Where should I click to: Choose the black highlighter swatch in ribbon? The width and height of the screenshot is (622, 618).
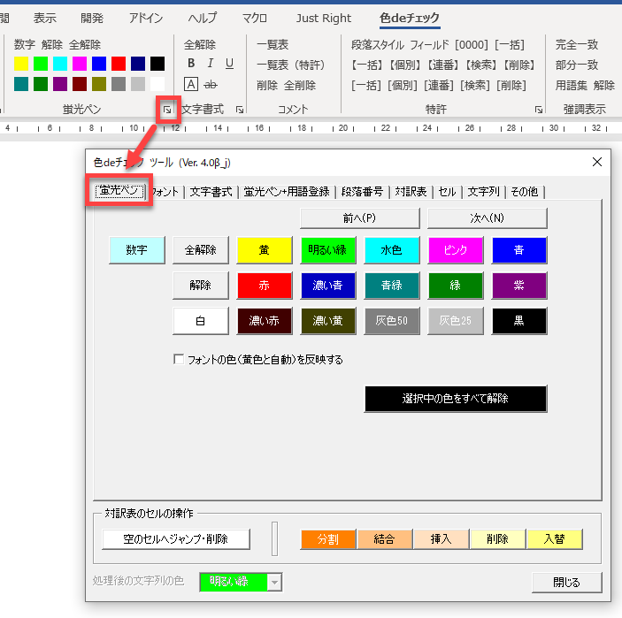(x=157, y=64)
